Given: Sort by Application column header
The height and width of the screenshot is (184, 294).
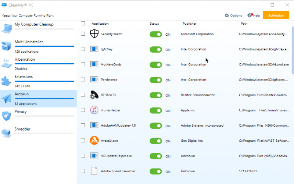Looking at the screenshot, I should click(x=100, y=24).
